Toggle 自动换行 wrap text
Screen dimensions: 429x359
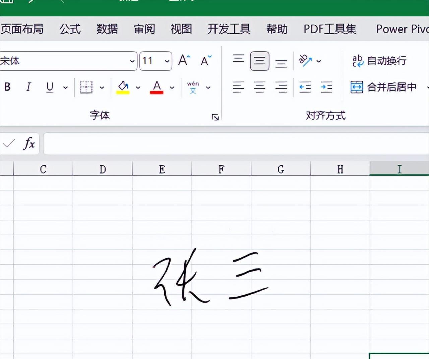[x=379, y=61]
